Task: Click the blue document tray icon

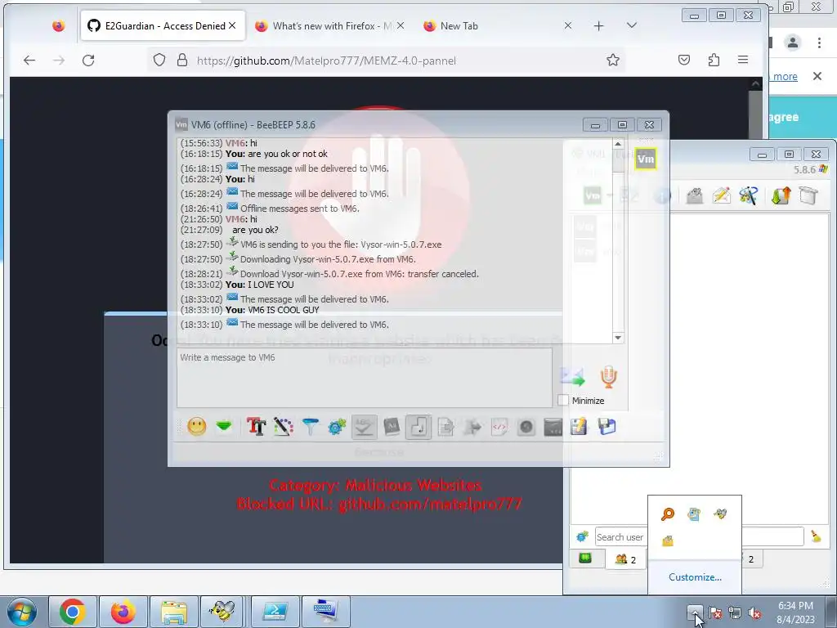Action: pyautogui.click(x=694, y=514)
